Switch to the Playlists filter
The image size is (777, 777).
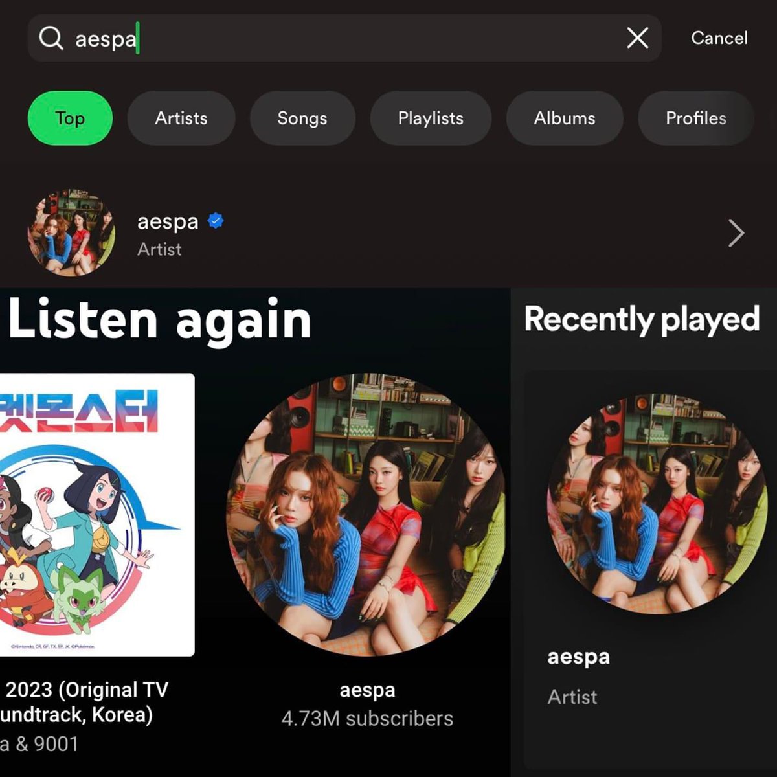tap(431, 118)
